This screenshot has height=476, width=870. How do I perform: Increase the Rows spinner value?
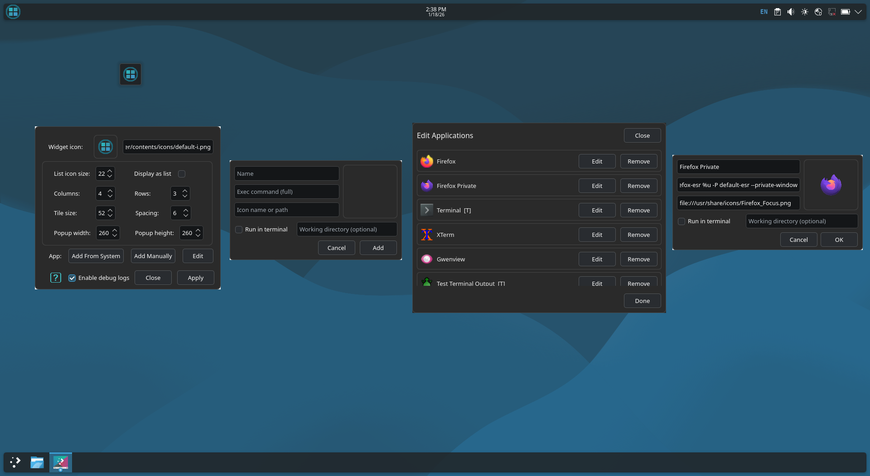pyautogui.click(x=185, y=191)
